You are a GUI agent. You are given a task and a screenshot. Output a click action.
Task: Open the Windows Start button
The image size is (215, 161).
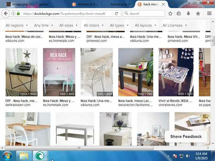7,156
